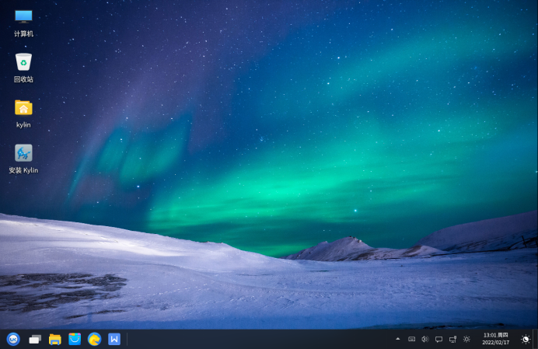
Task: Open the software store taskbar icon
Action: pyautogui.click(x=75, y=339)
